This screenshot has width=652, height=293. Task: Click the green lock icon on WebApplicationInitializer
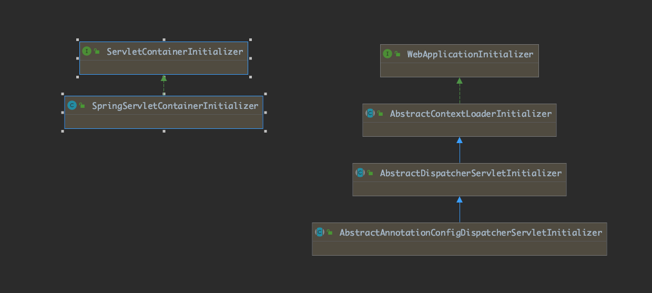coord(398,54)
